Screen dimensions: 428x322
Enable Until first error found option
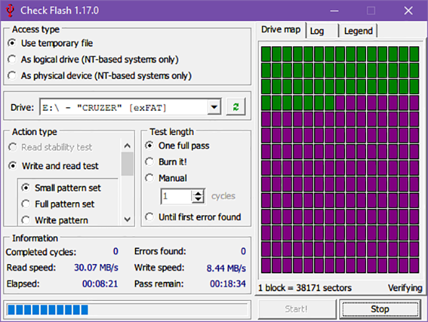[149, 217]
